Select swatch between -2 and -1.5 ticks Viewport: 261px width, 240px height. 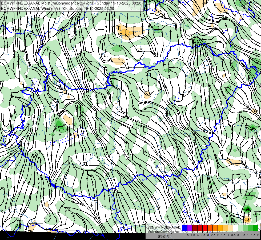(x=220, y=228)
